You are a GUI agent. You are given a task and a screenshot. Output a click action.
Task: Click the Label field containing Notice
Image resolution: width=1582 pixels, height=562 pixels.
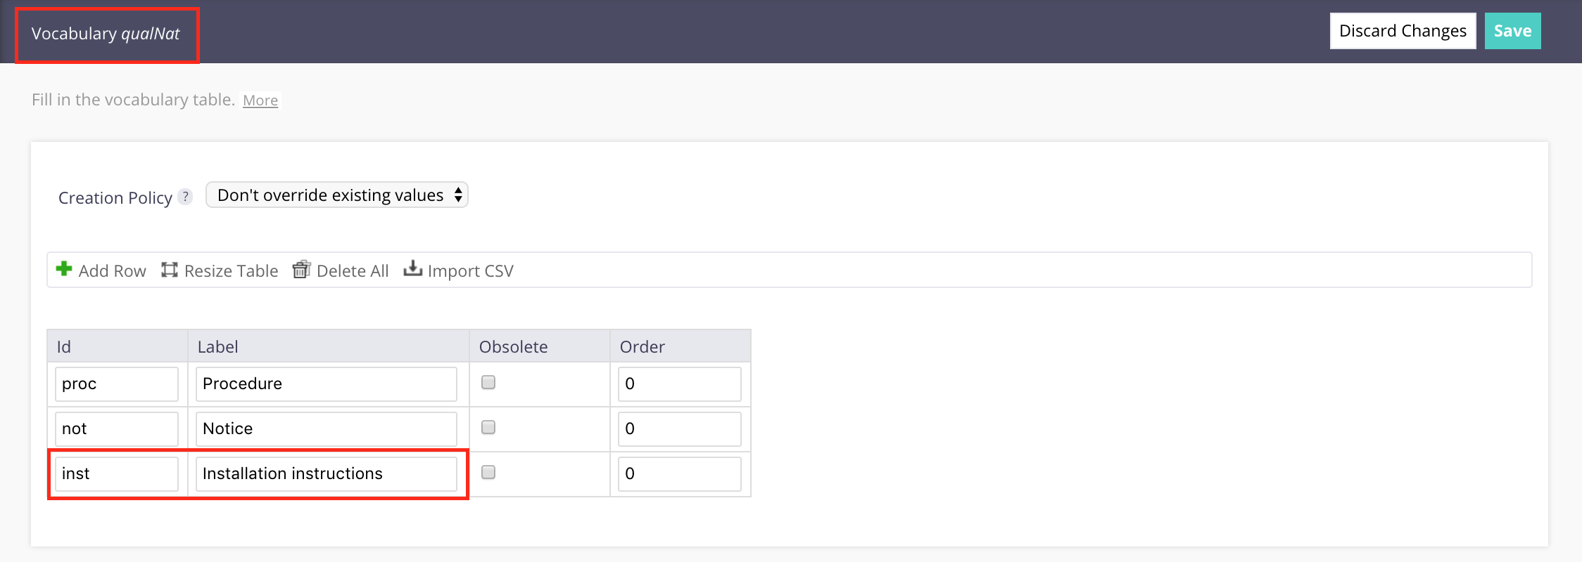click(327, 429)
